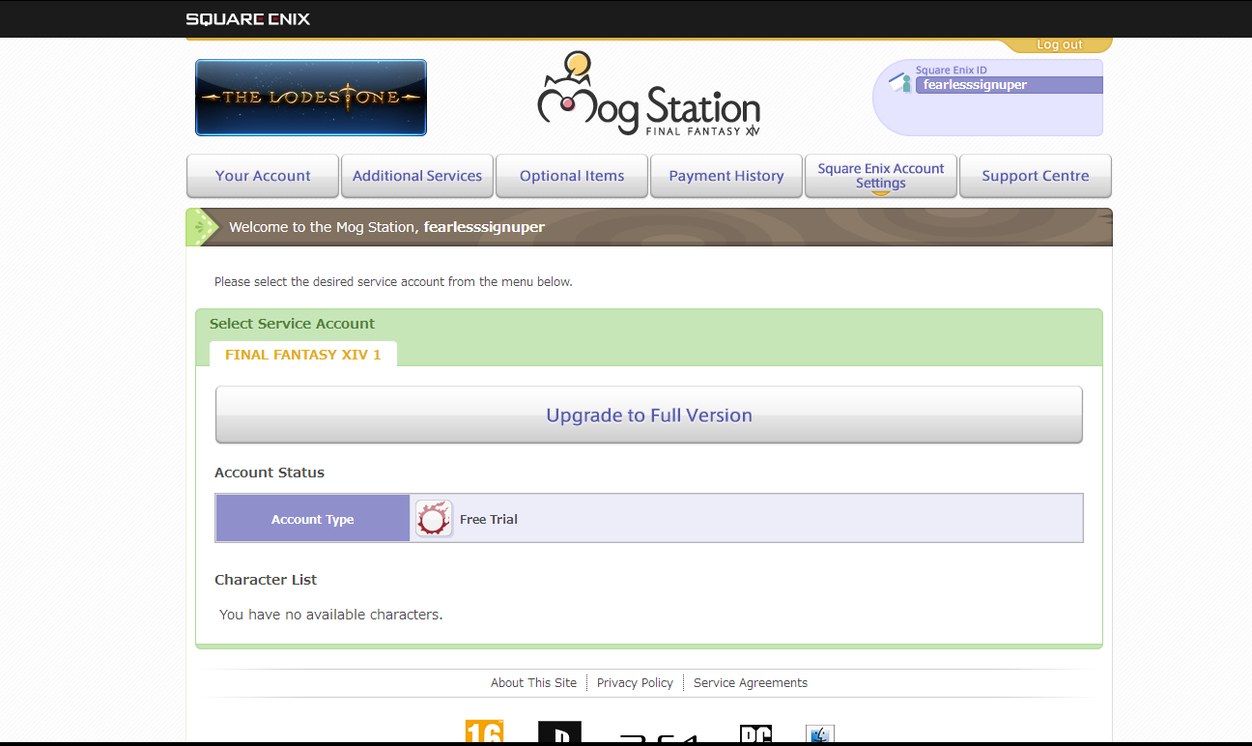Screen dimensions: 1252x746
Task: Open the Privacy Policy link
Action: point(635,682)
